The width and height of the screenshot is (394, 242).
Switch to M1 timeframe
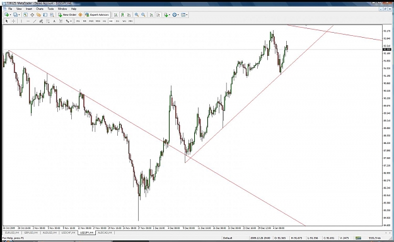tap(78, 21)
